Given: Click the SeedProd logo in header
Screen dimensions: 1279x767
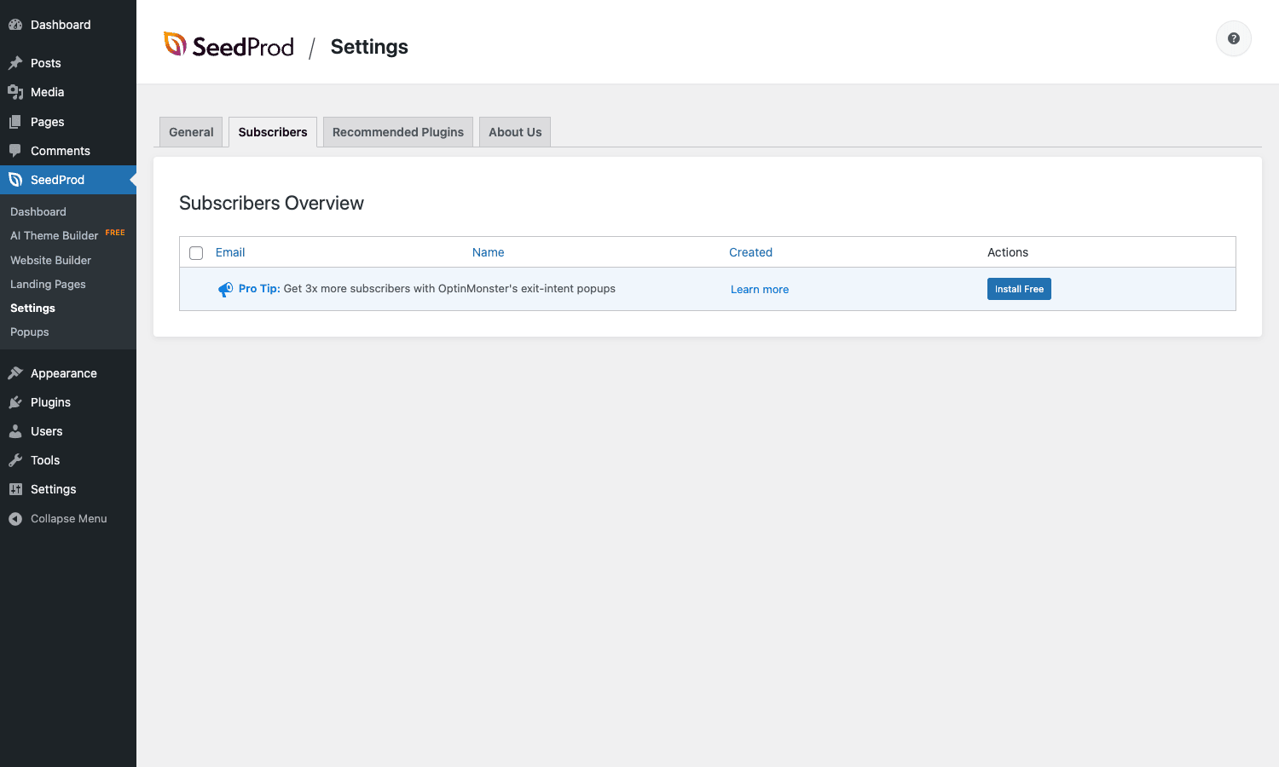Looking at the screenshot, I should point(229,46).
